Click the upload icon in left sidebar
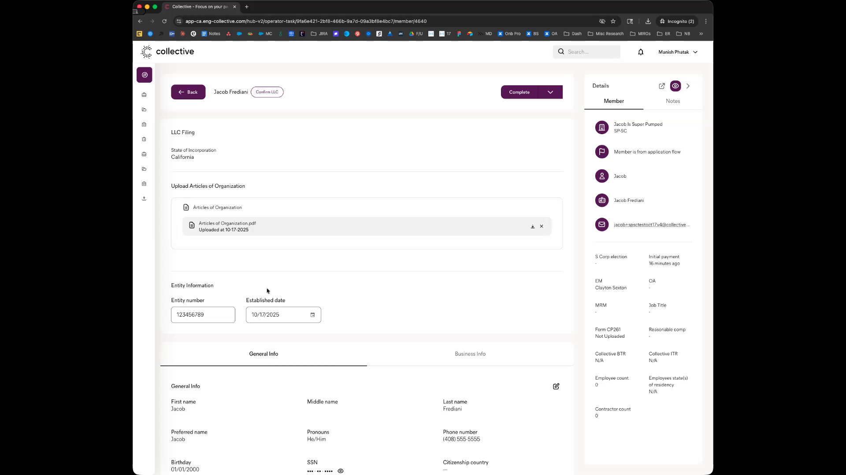 click(144, 199)
